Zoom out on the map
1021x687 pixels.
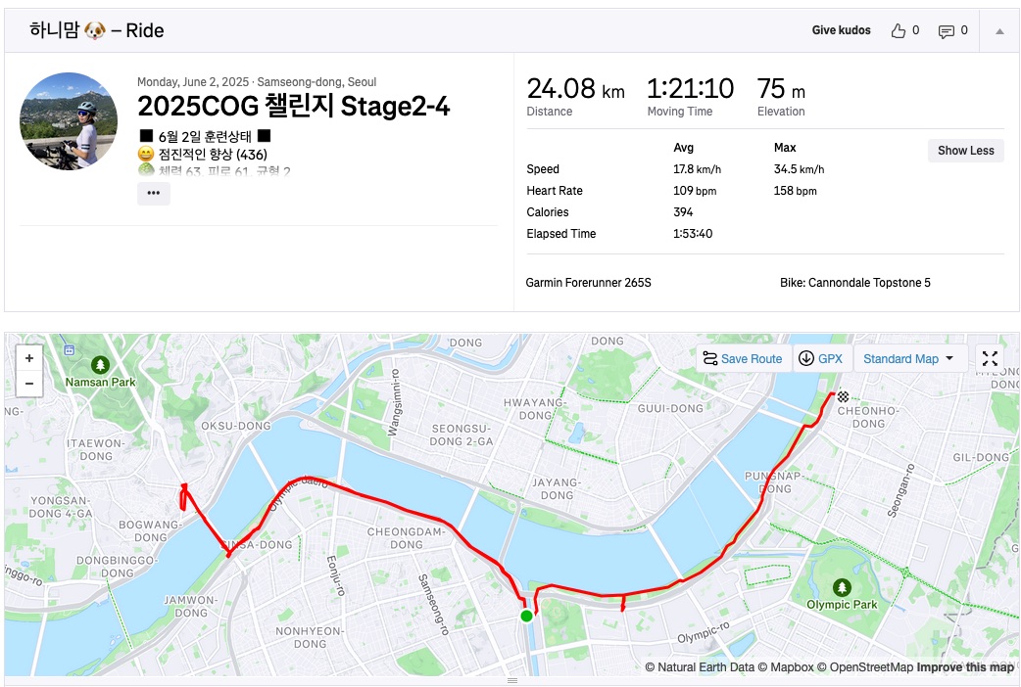point(29,383)
